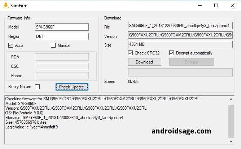Tick the Binary Nature checkbox

point(37,87)
